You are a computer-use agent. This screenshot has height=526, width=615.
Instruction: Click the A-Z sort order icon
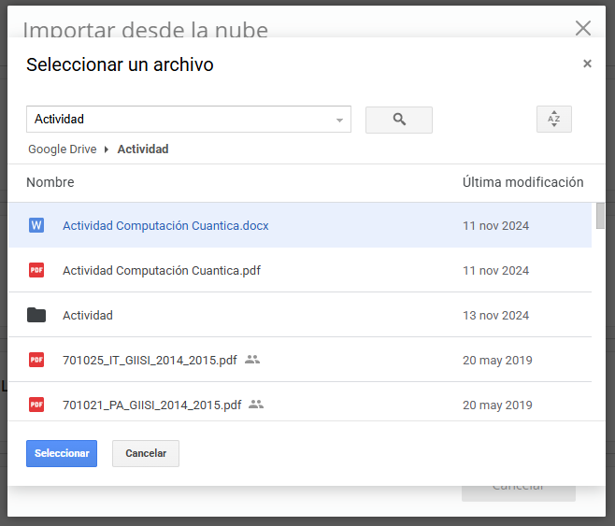(x=553, y=120)
